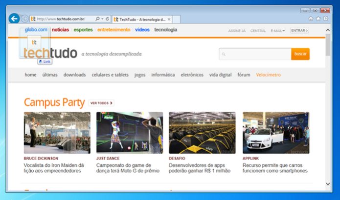Click the BRUCE DICKINSON category label
Viewport: 340px width, 200px height.
click(41, 159)
